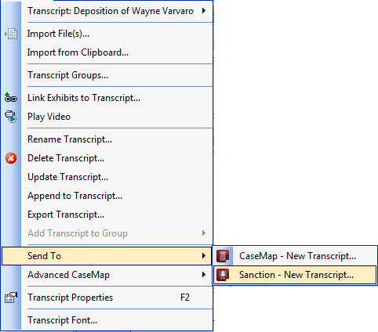The image size is (378, 332).
Task: Expand the Advanced CaseMap submenu arrow
Action: click(204, 275)
